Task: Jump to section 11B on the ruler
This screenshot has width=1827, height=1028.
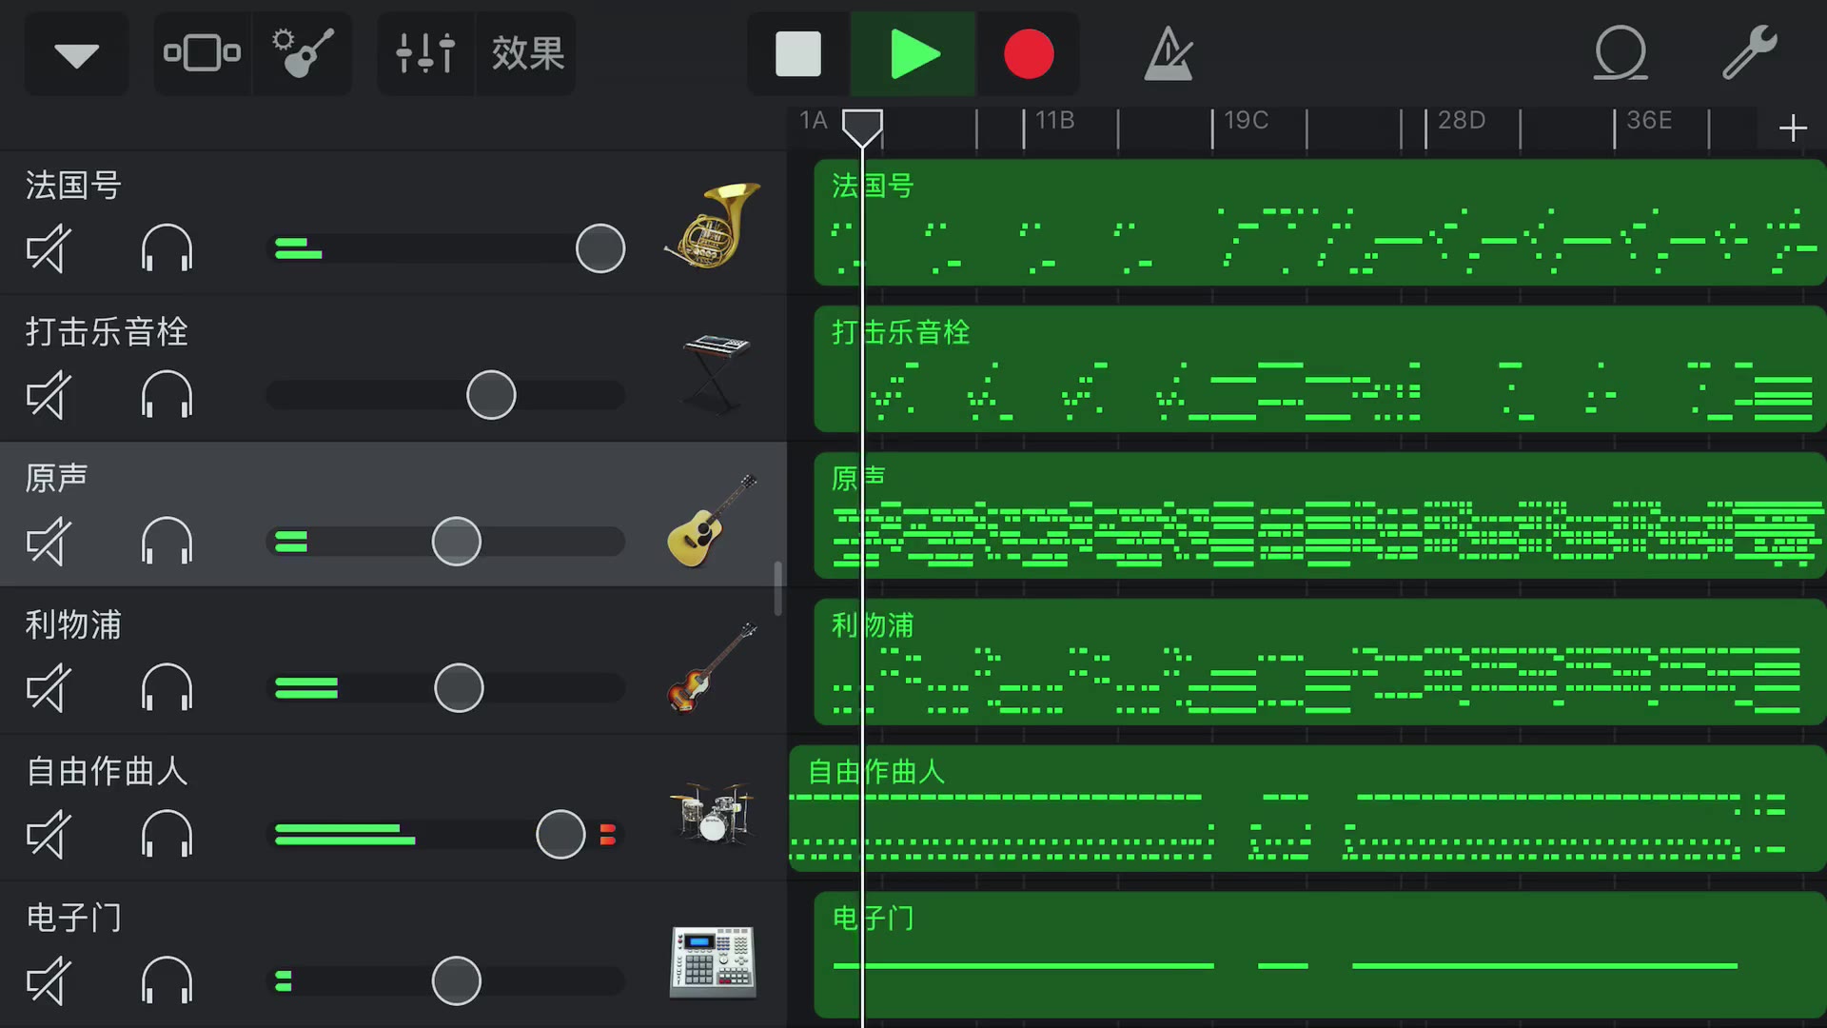Action: 1054,121
